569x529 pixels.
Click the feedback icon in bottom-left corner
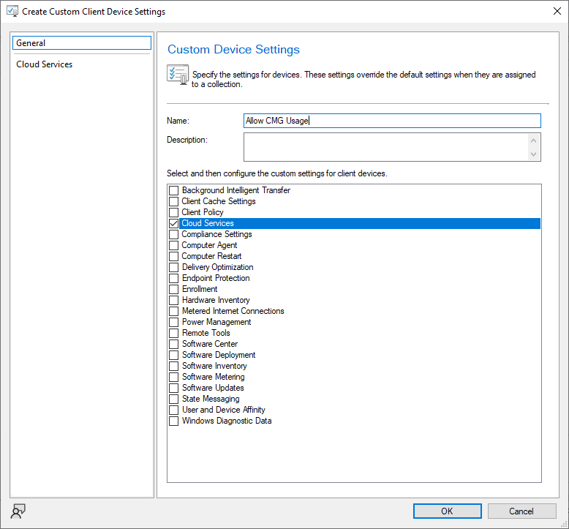click(x=18, y=511)
